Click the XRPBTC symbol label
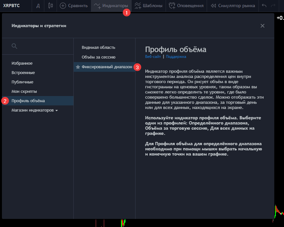 coord(11,5)
